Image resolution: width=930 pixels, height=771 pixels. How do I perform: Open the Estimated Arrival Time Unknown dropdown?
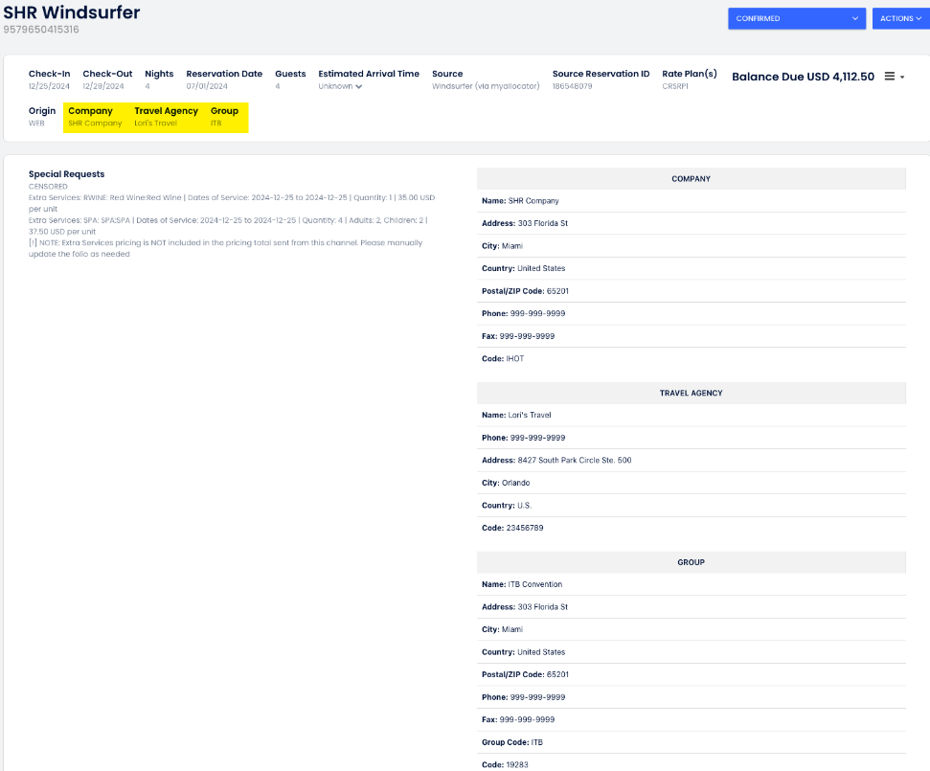[x=340, y=86]
